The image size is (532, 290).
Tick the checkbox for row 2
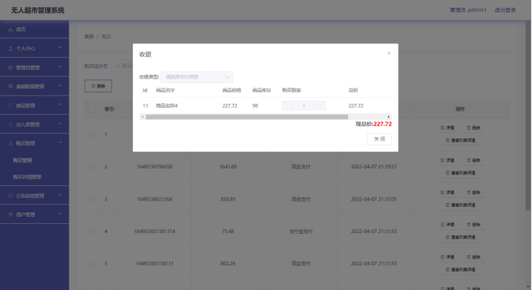pos(92,167)
